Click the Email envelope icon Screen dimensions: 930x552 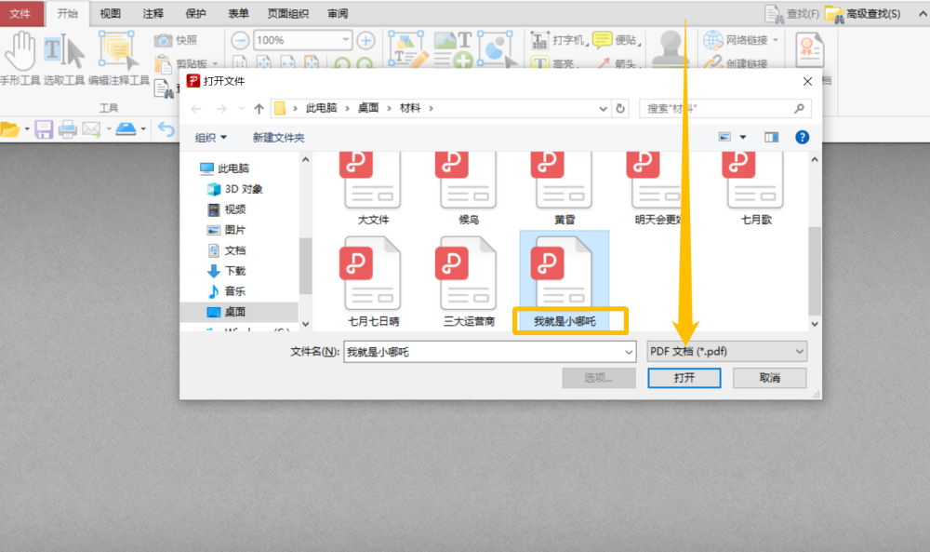click(x=91, y=128)
